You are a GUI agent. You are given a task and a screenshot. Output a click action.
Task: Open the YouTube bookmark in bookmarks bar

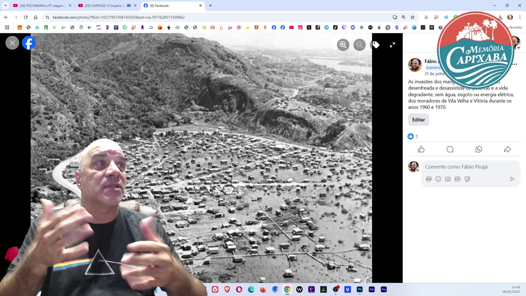pyautogui.click(x=291, y=28)
